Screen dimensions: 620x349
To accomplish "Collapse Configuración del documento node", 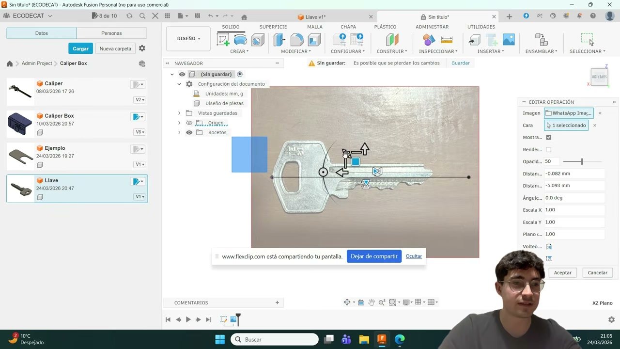I will click(x=179, y=84).
